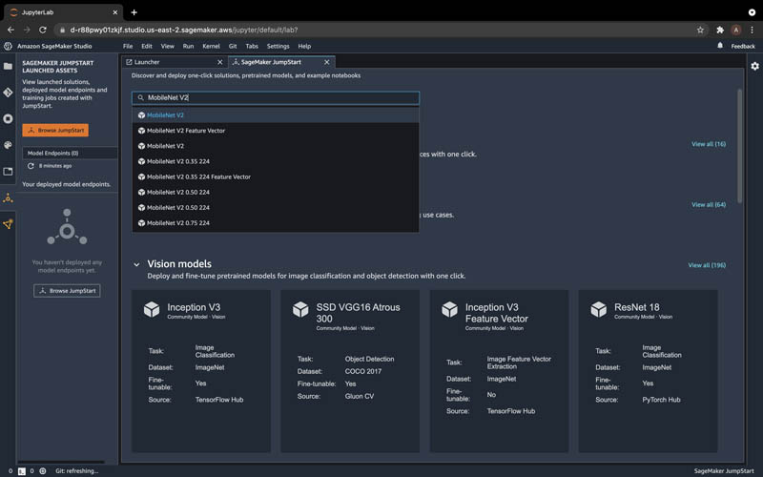Click the SSD VGG16 Atrous 300 cube icon

point(300,309)
